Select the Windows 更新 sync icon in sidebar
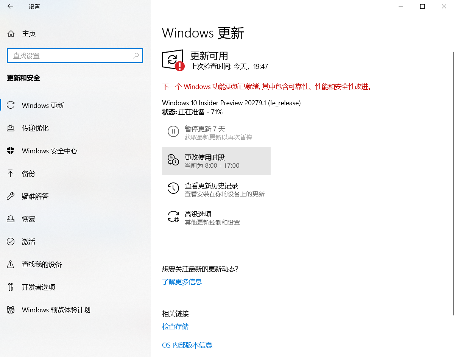Screen dimensions: 455x357 coord(11,105)
